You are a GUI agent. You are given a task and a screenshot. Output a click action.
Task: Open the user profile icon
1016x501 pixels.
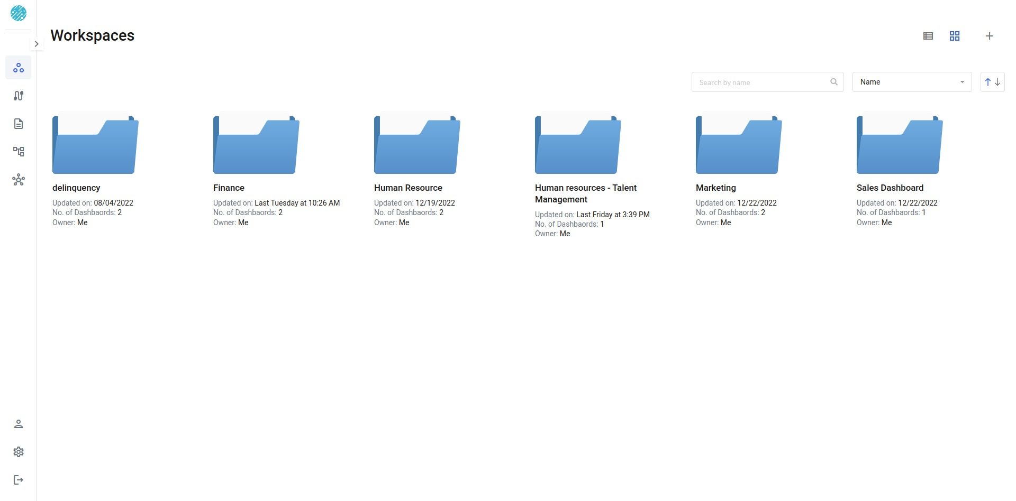(x=19, y=424)
